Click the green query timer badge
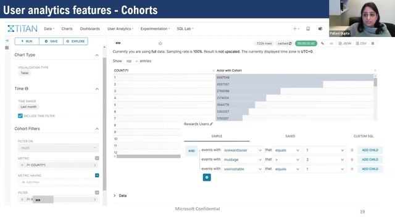 pyautogui.click(x=306, y=44)
